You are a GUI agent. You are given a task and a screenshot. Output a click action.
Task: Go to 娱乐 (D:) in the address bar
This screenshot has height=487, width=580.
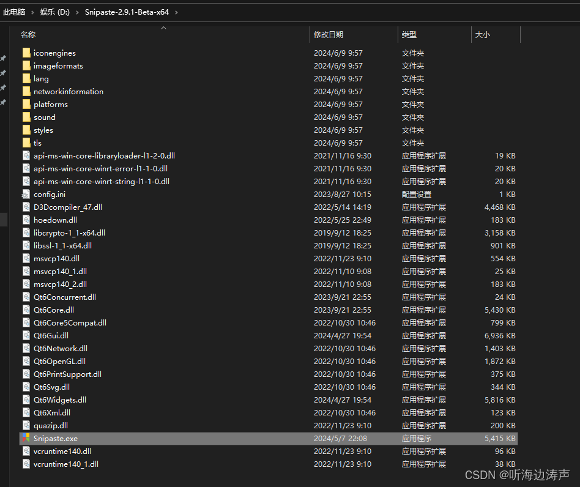[x=54, y=12]
